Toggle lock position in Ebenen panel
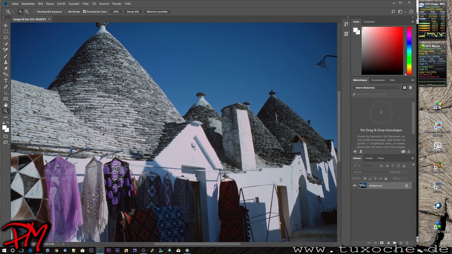 pos(375,179)
